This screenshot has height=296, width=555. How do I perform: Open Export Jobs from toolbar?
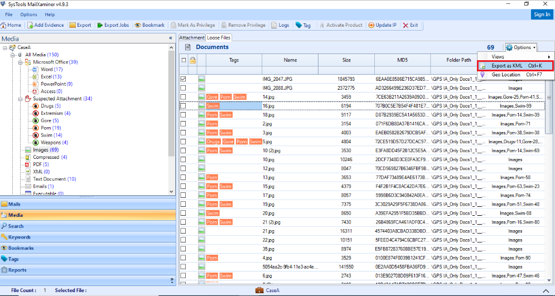pyautogui.click(x=113, y=25)
